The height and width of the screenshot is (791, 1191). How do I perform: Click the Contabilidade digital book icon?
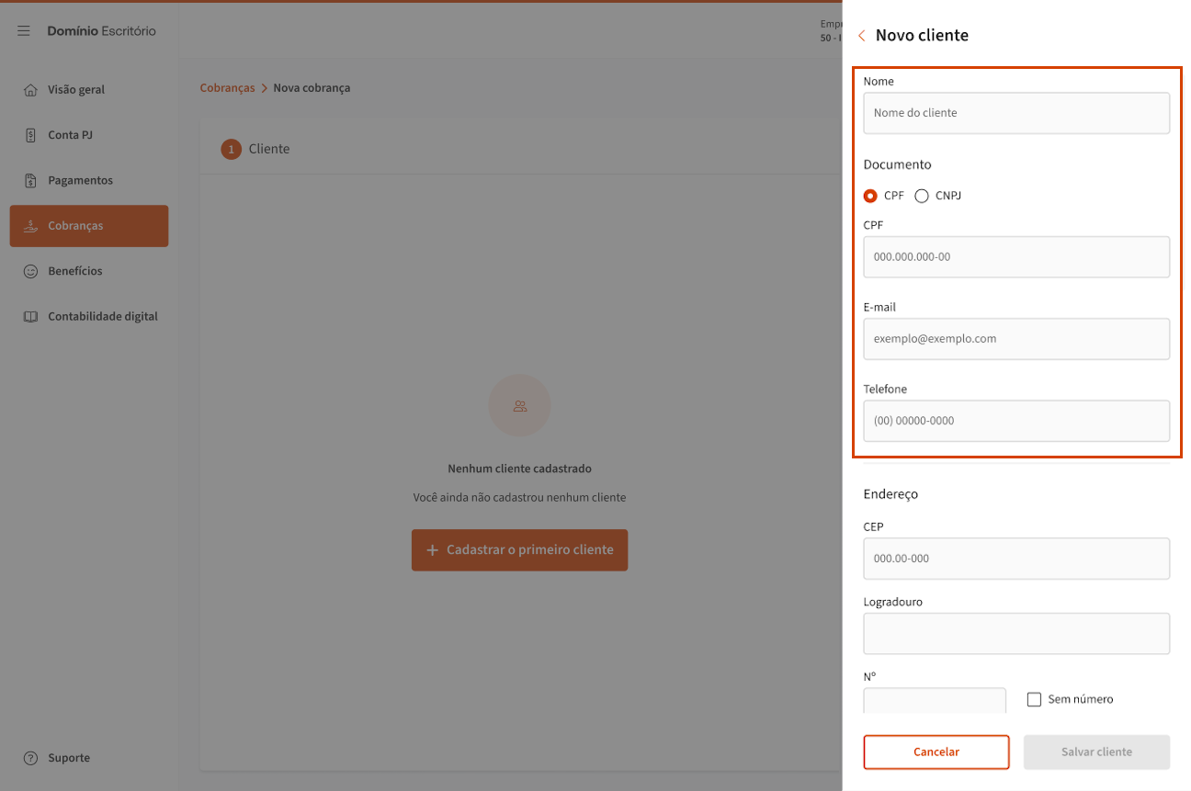[x=30, y=317]
